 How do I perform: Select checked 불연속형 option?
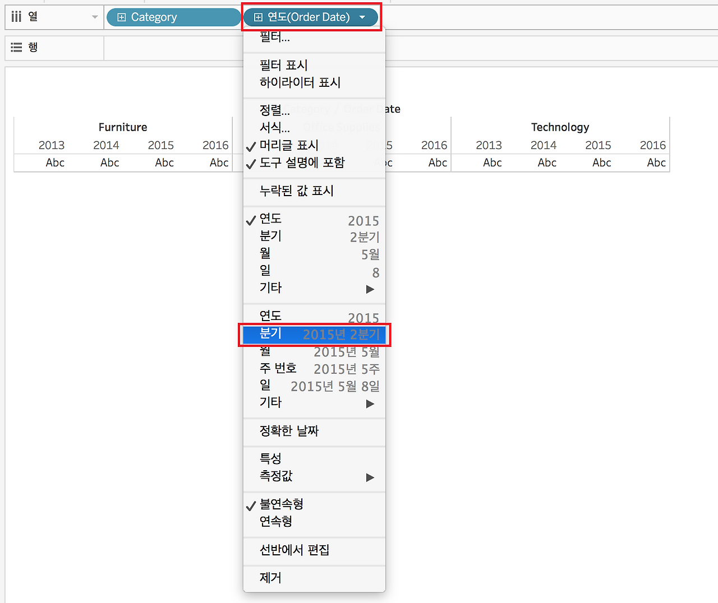pos(314,504)
